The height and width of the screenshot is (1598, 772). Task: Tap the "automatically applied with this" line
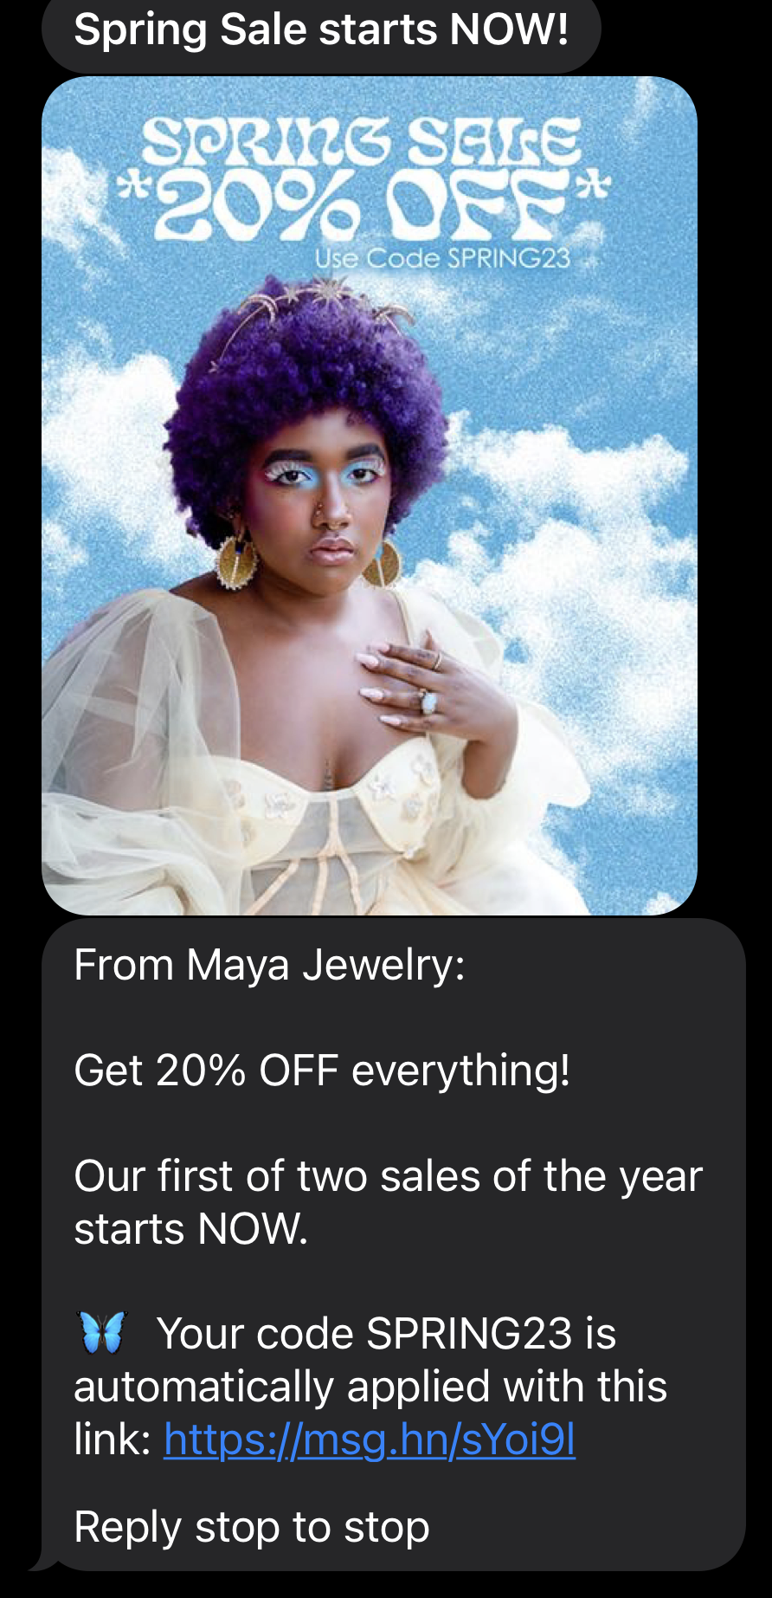370,1387
